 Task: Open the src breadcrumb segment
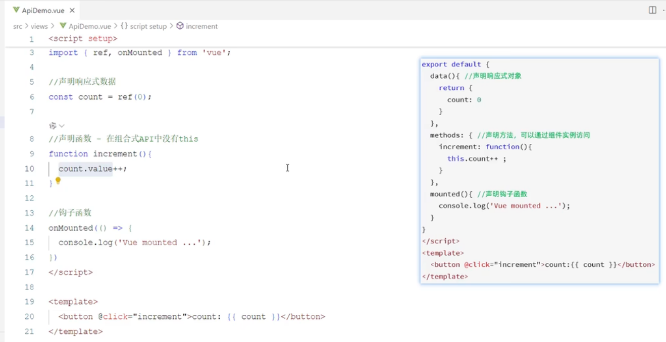click(18, 26)
